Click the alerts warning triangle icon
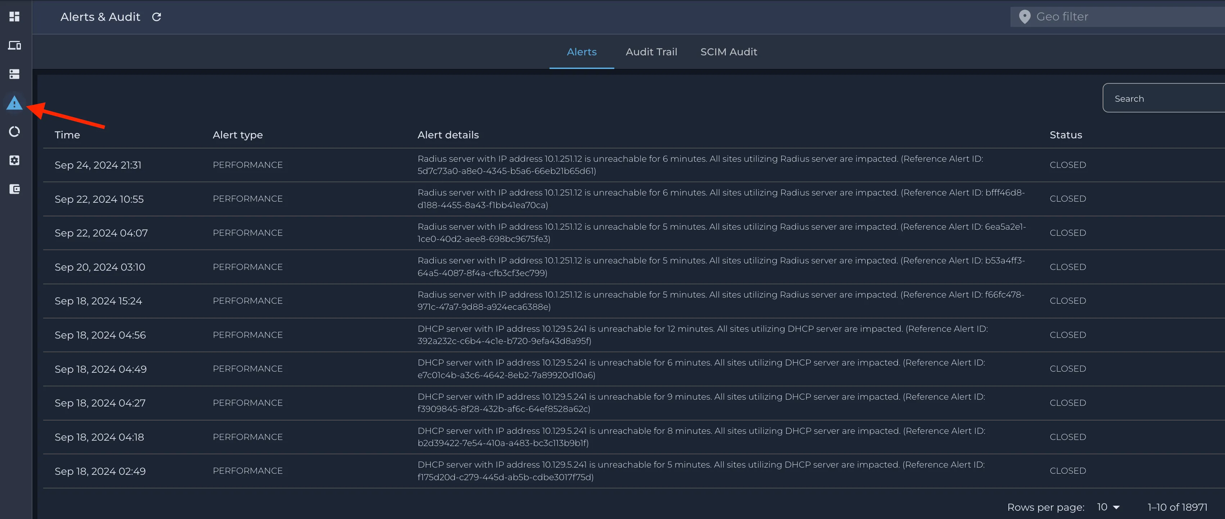 click(x=14, y=103)
